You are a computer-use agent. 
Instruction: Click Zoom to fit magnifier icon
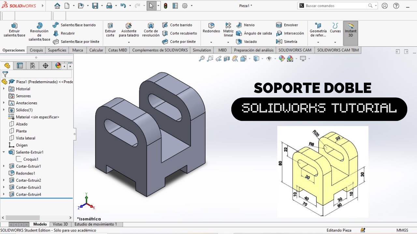click(x=202, y=58)
